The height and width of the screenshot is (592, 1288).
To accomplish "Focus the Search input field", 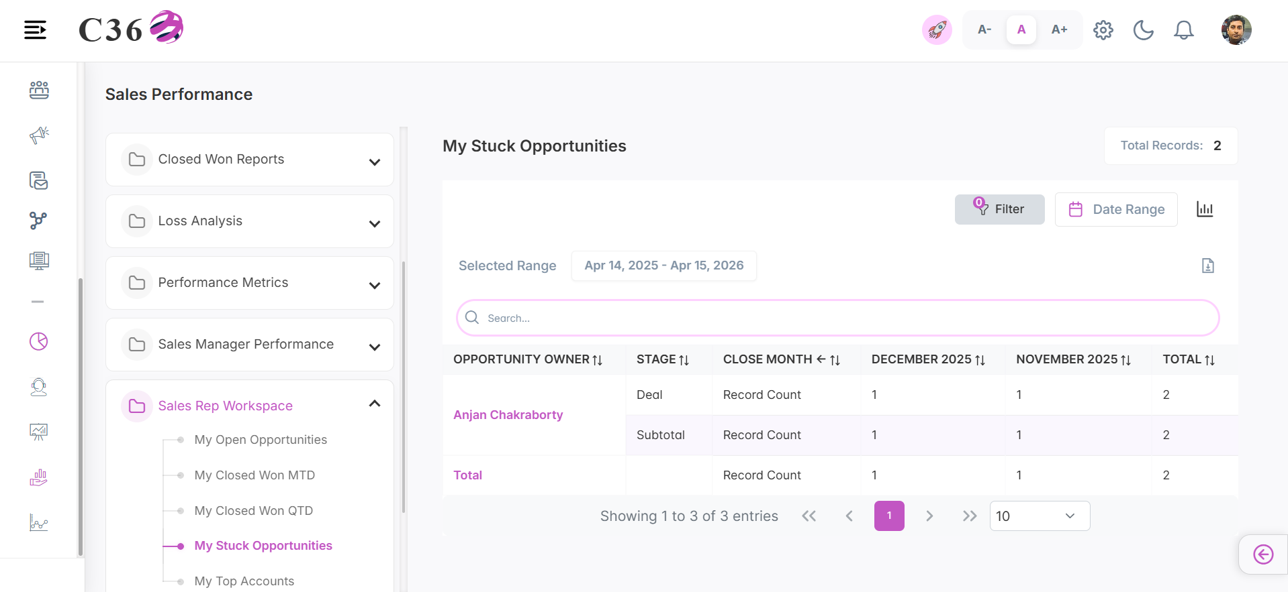I will pos(838,318).
